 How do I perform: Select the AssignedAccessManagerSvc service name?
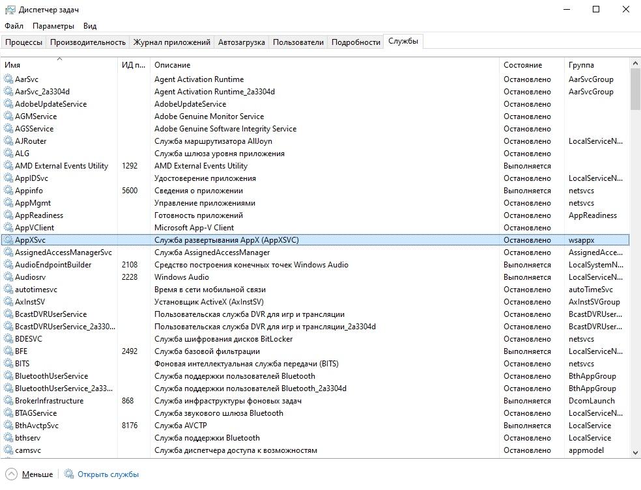[x=63, y=252]
